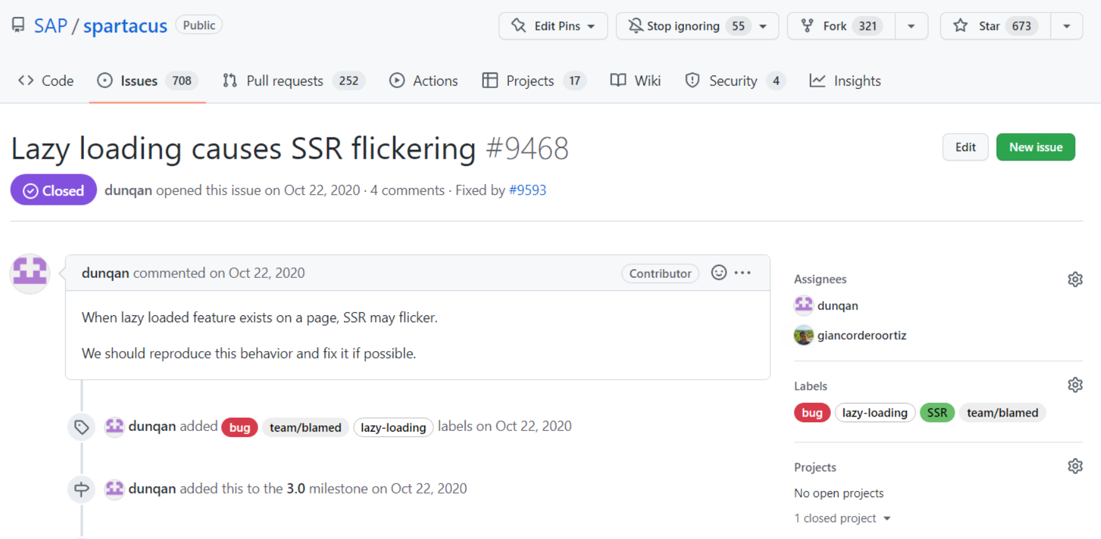This screenshot has width=1101, height=539.
Task: Click the Actions tab's play-circle icon
Action: coord(396,81)
